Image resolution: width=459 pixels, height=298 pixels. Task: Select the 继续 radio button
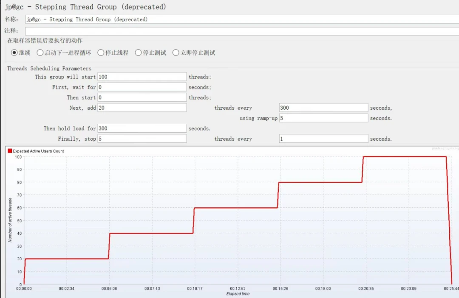pos(14,53)
